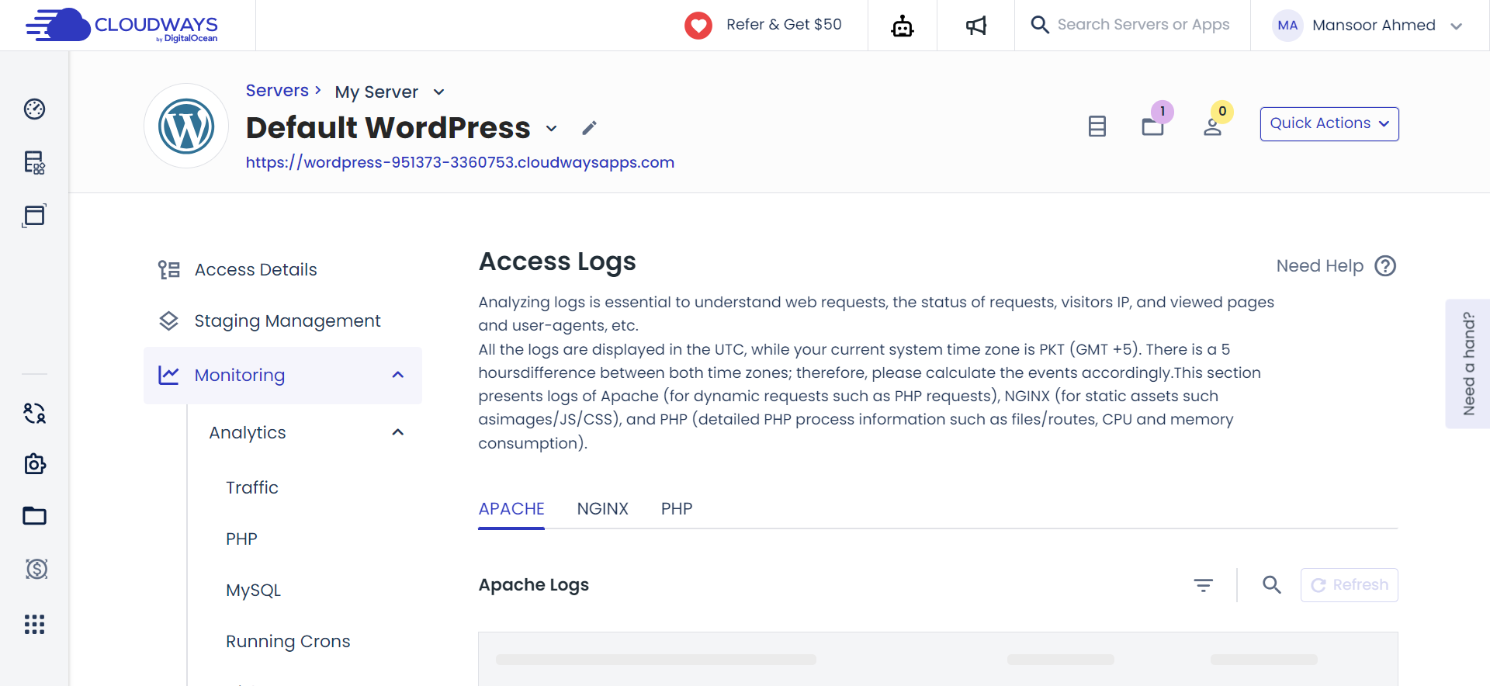Click the WordPress application logo
The height and width of the screenshot is (686, 1490).
pyautogui.click(x=186, y=126)
